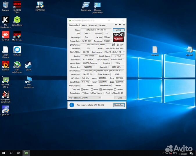Click the Subvendor XFX value
This screenshot has height=156, width=196.
[88, 49]
